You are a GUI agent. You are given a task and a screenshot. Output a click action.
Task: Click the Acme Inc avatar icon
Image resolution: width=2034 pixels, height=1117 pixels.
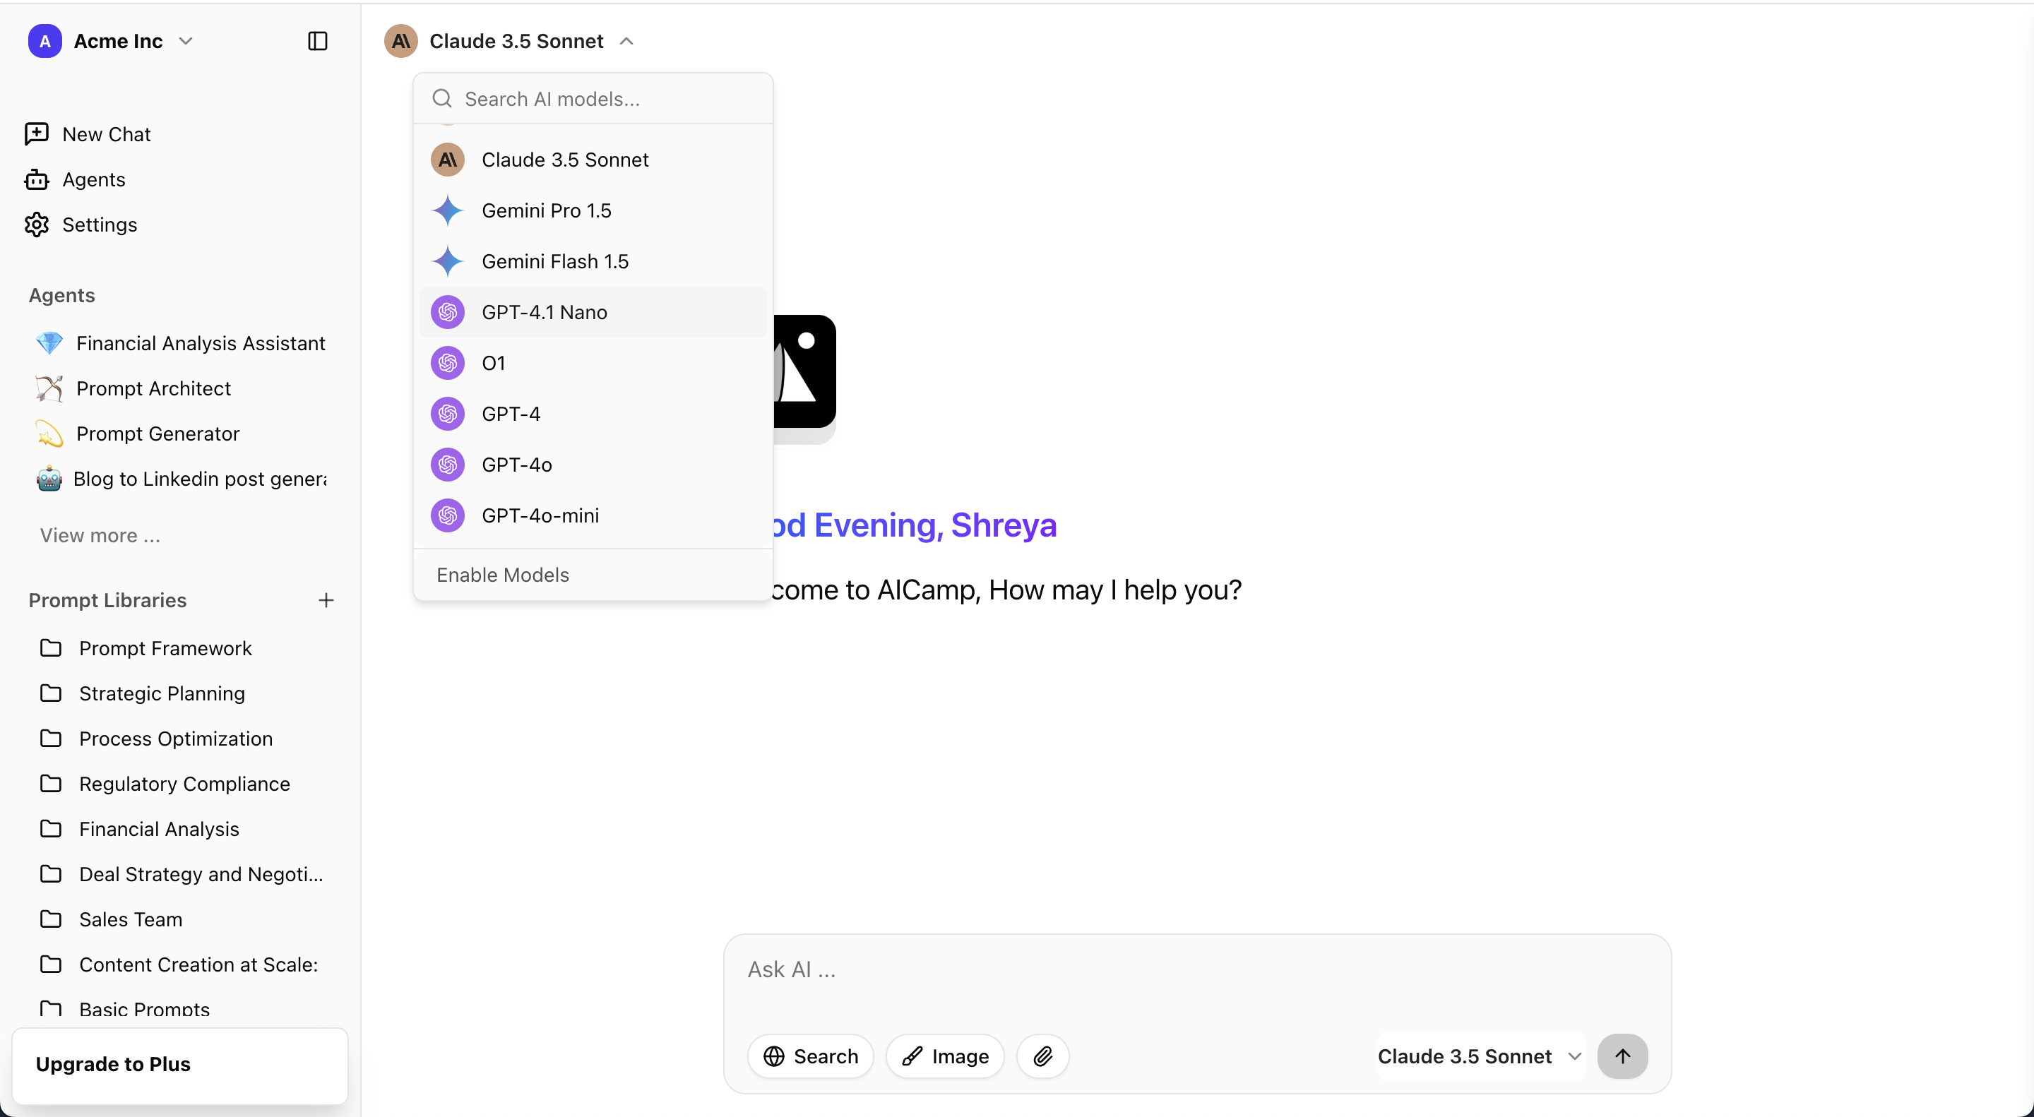pos(45,41)
